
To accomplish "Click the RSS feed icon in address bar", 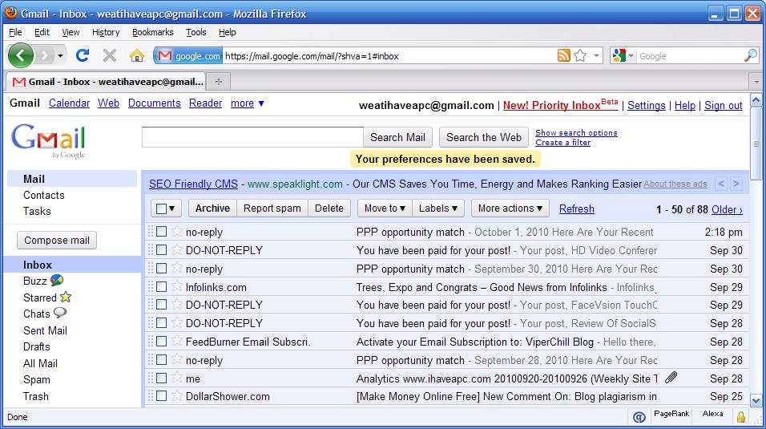I will point(564,56).
